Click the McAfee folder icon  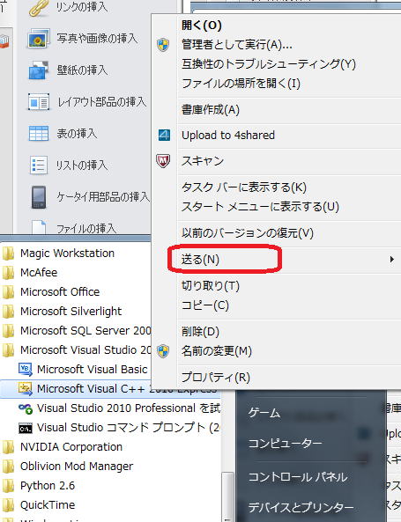(x=8, y=273)
